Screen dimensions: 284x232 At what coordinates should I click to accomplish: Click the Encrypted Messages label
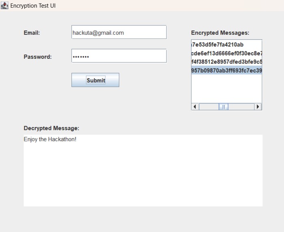point(220,33)
